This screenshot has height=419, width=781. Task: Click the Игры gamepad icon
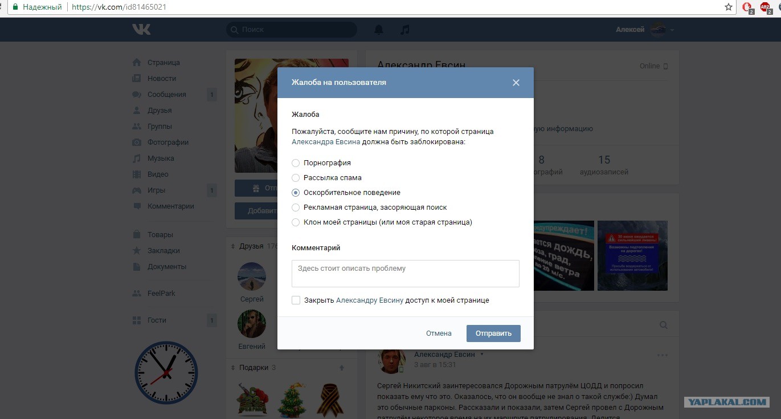[137, 190]
